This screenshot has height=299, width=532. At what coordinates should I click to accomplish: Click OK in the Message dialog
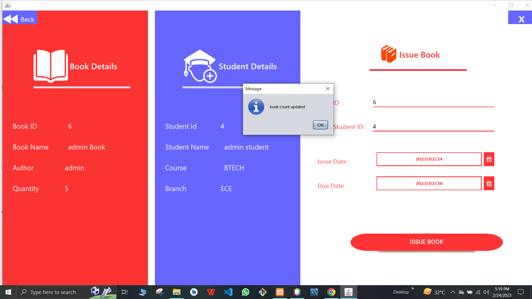tap(320, 125)
